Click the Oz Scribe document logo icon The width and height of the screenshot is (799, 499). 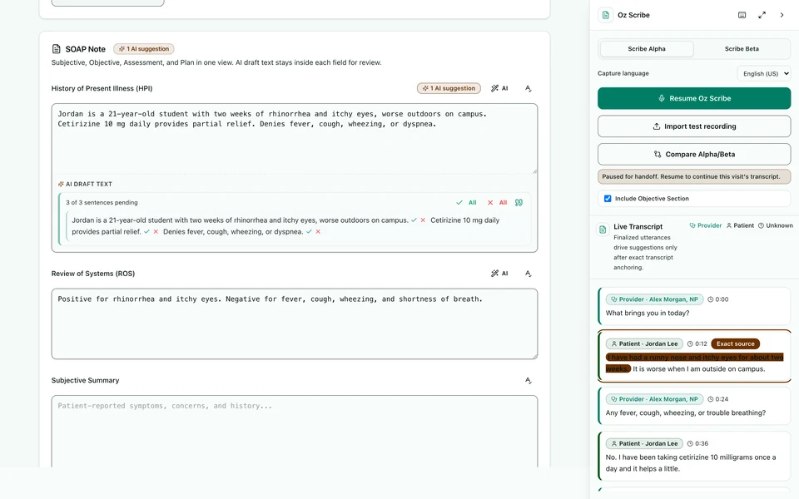[x=605, y=15]
